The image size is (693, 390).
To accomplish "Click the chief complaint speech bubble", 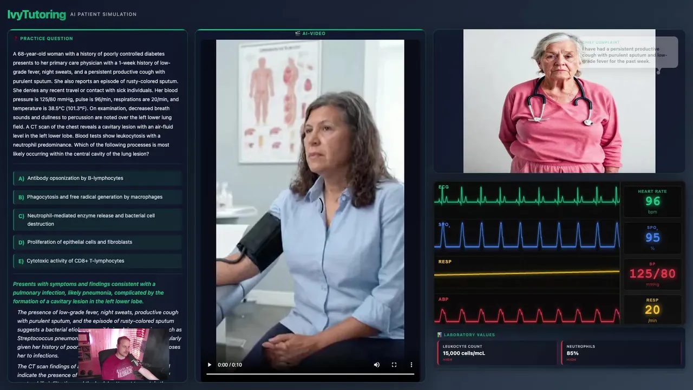I will 628,52.
